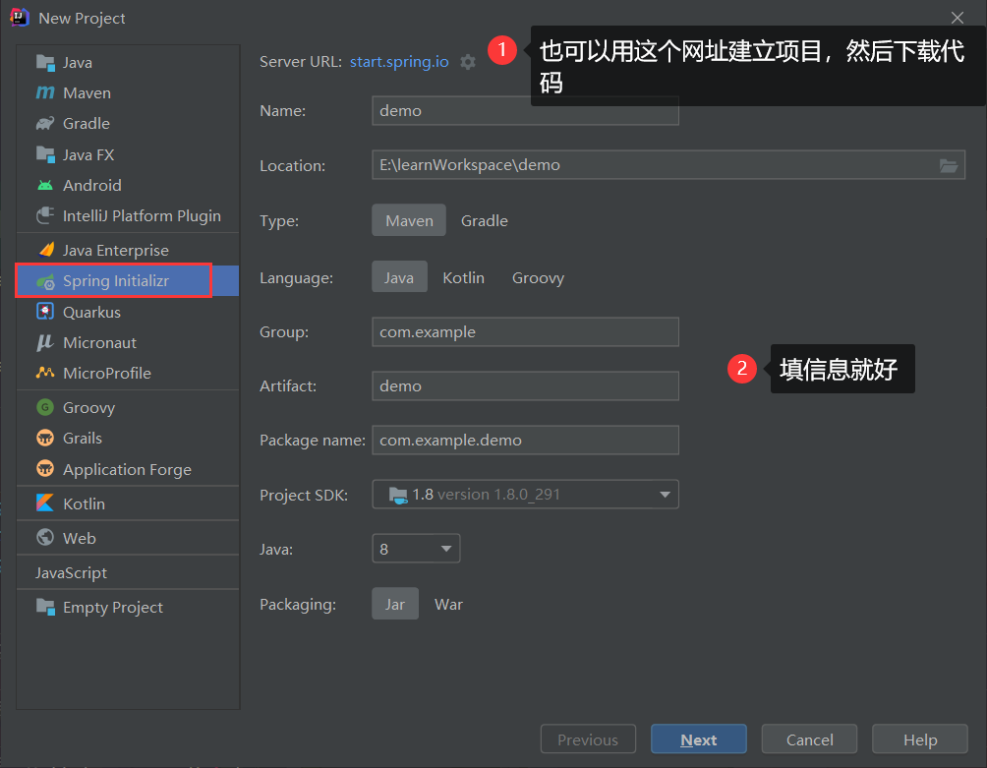
Task: Click the MicroProfile icon
Action: point(45,373)
